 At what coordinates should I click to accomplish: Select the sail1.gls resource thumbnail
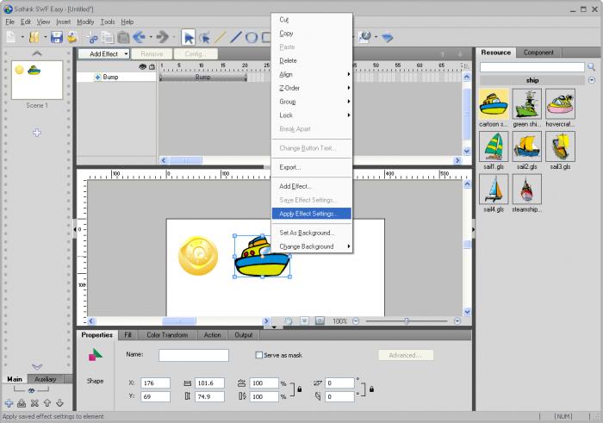[x=494, y=146]
